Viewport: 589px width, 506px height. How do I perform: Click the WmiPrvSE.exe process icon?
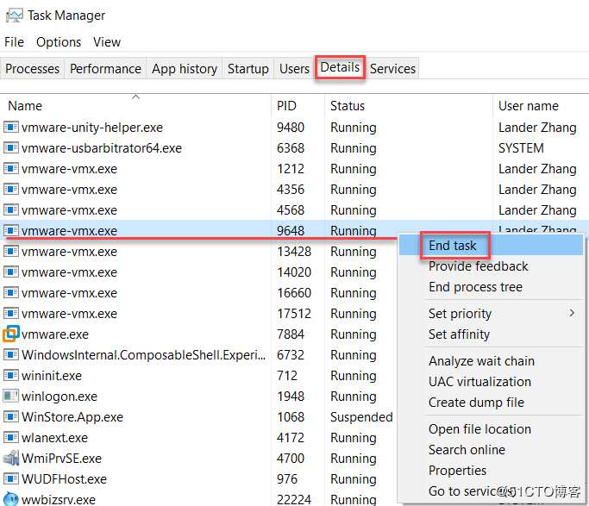[11, 458]
